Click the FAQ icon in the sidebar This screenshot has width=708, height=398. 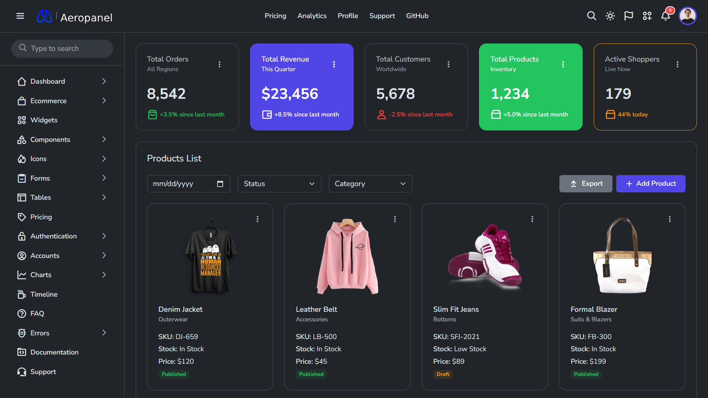coord(22,314)
